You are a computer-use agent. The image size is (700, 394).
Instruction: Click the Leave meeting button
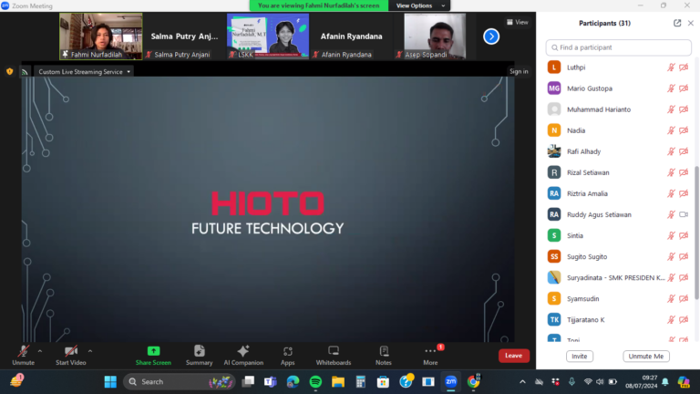tap(513, 356)
